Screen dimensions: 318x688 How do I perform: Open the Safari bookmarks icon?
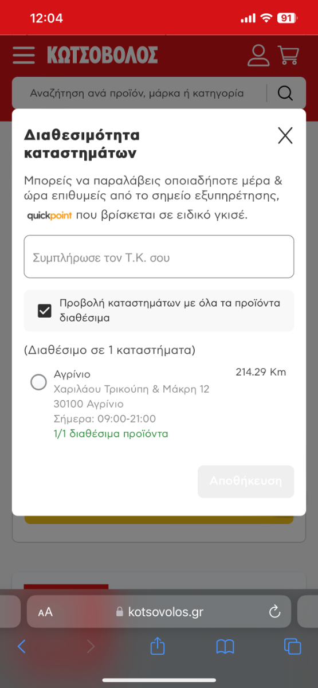click(225, 647)
